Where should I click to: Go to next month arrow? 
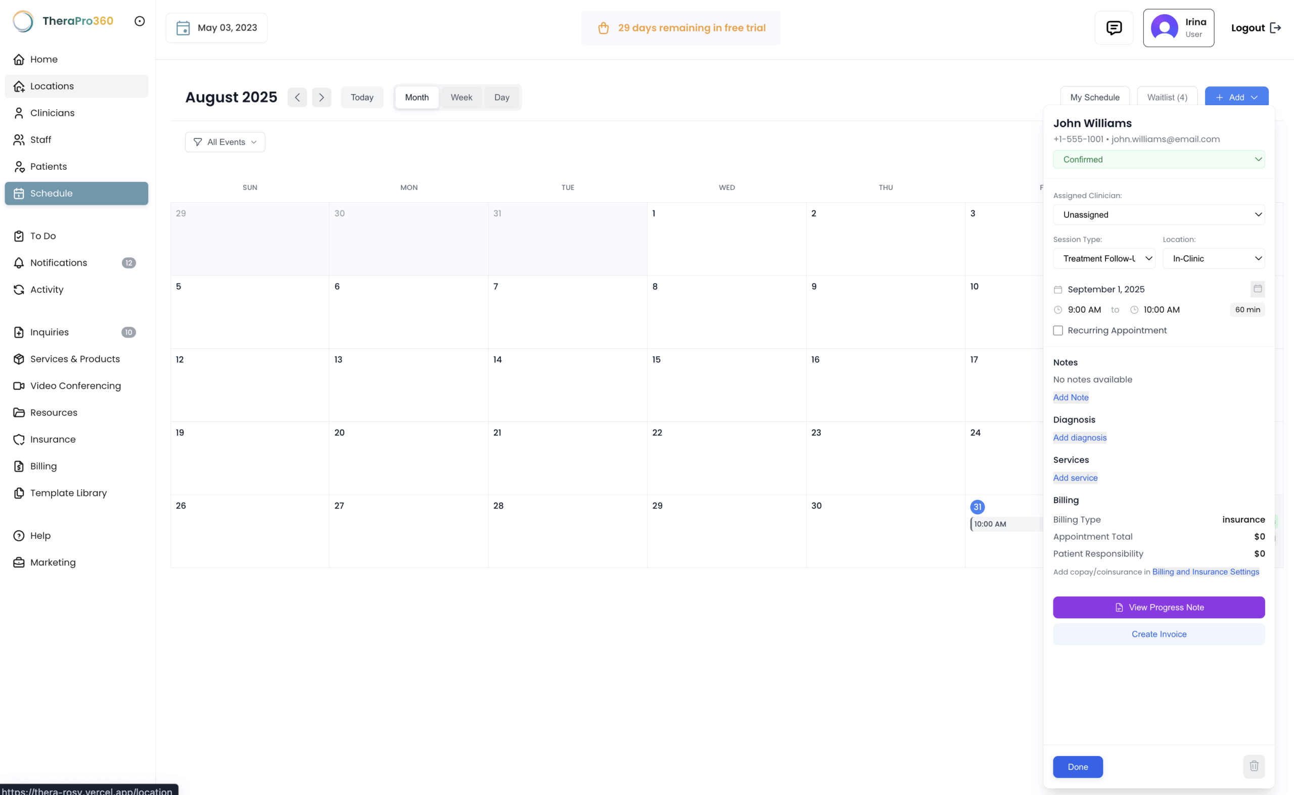point(321,97)
